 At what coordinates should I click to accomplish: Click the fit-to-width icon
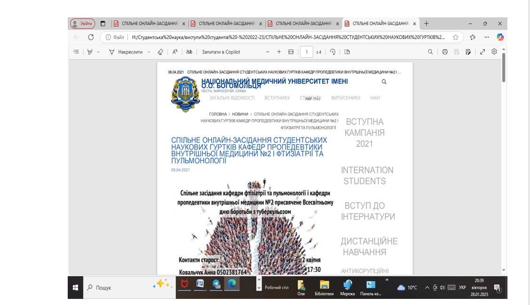pyautogui.click(x=291, y=52)
